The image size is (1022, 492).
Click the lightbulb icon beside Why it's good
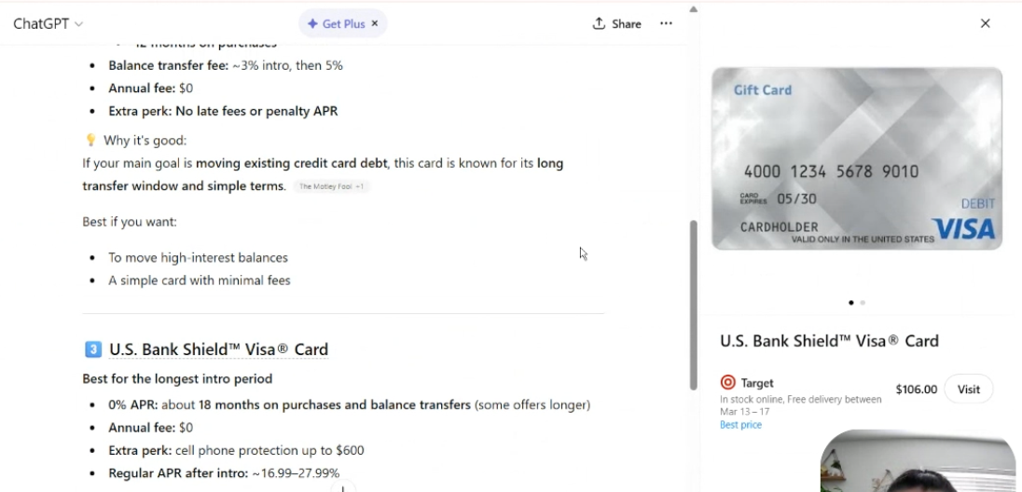[90, 140]
